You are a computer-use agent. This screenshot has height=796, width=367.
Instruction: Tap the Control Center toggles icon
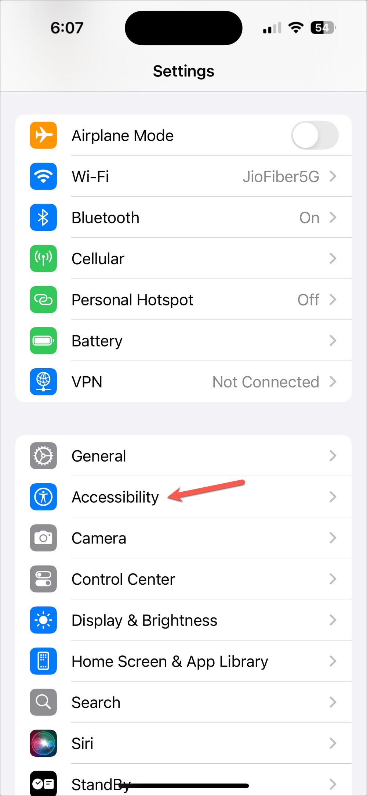(x=43, y=579)
